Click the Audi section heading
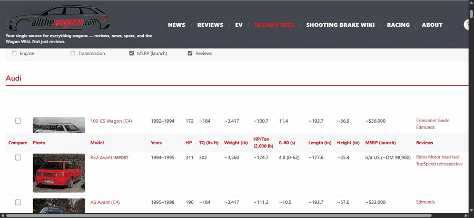The height and width of the screenshot is (218, 474). pyautogui.click(x=14, y=78)
